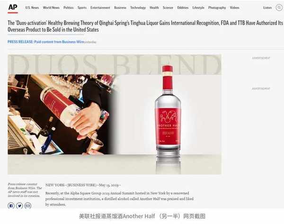Share article via email envelope icon
This screenshot has height=224, width=284.
tap(28, 206)
